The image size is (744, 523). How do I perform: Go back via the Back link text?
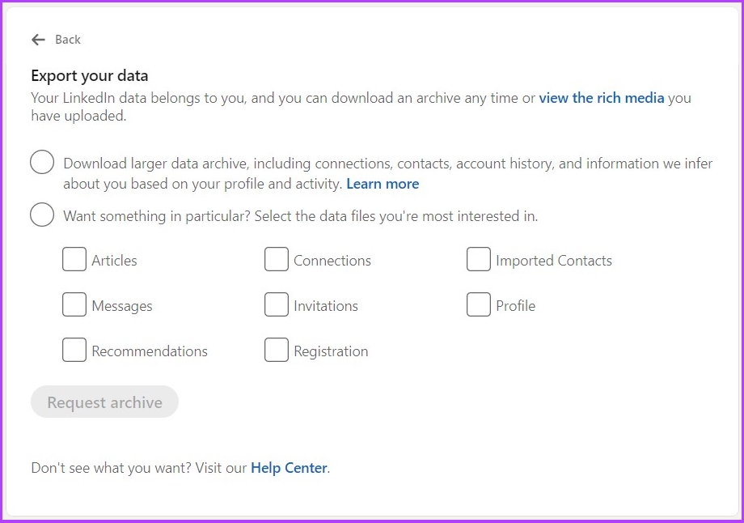tap(68, 40)
